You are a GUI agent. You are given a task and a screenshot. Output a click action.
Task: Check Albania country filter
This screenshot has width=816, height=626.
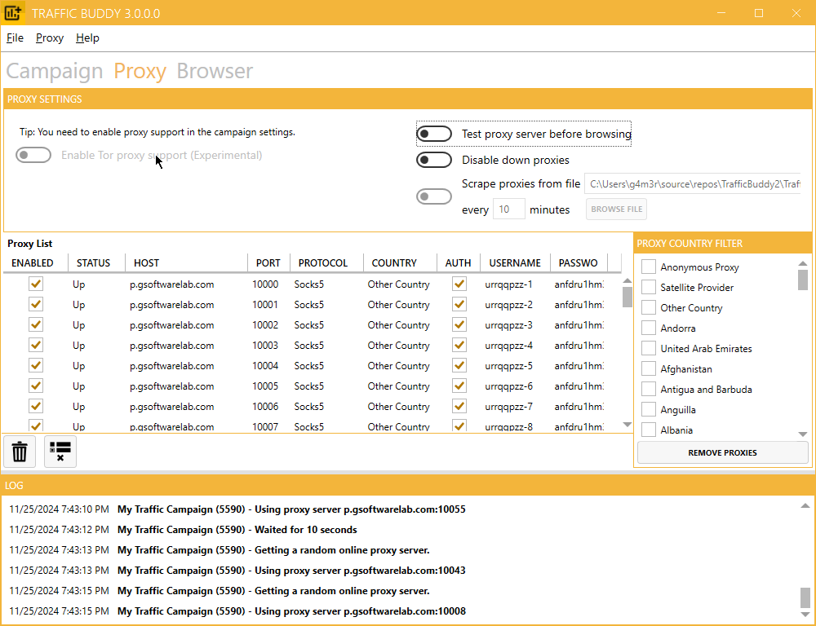[x=649, y=430]
